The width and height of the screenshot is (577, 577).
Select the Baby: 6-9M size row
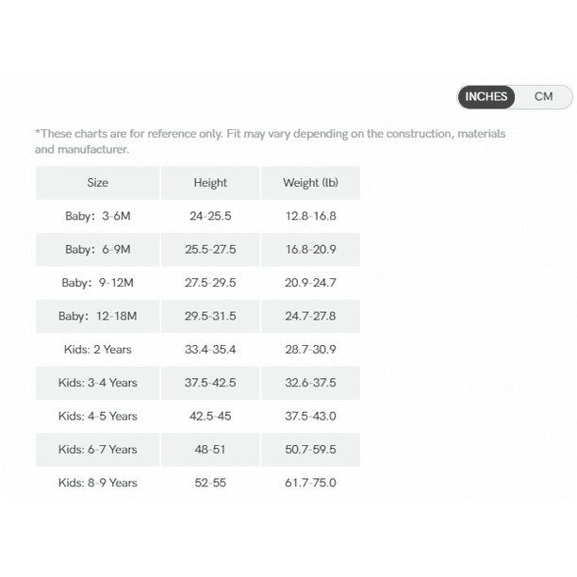pyautogui.click(x=198, y=250)
